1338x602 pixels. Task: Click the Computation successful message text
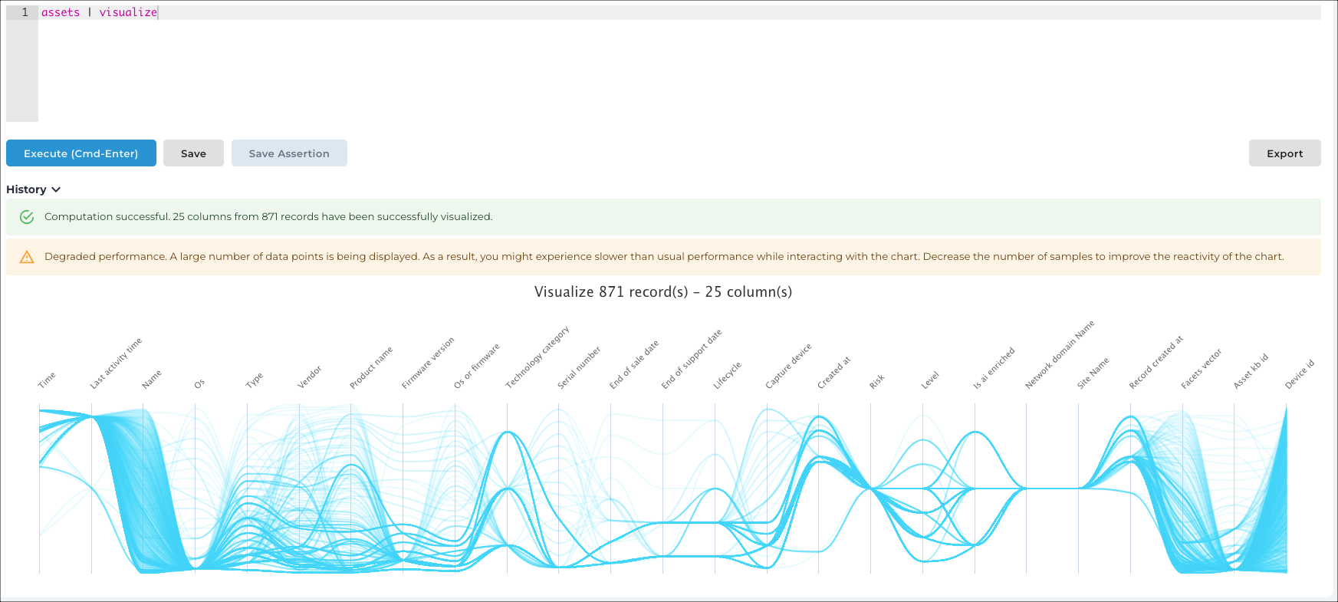268,217
